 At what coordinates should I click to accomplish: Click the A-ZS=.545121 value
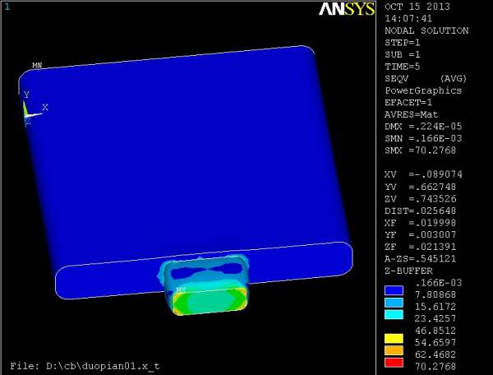[421, 259]
